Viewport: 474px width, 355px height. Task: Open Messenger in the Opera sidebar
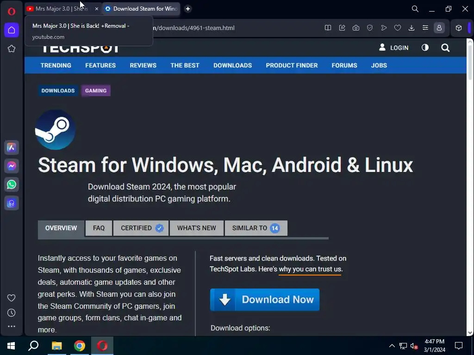tap(12, 166)
